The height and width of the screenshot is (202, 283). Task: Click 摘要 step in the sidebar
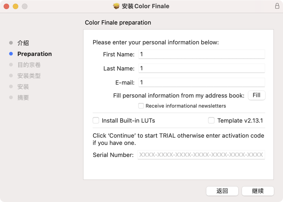23,98
